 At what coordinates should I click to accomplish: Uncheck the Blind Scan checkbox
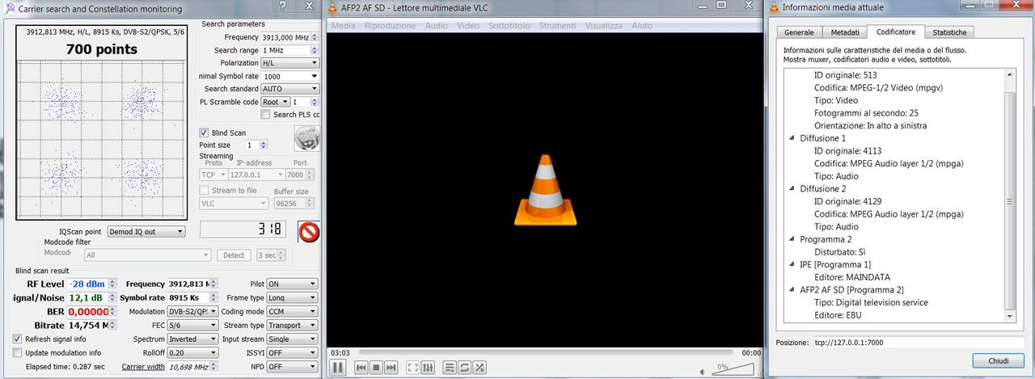pos(204,133)
